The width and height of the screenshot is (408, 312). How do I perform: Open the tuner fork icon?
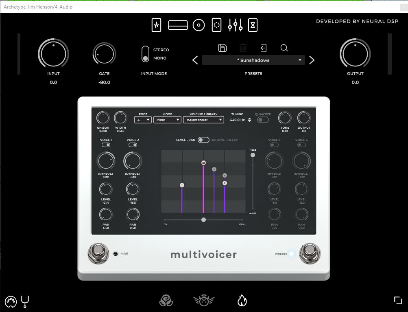click(25, 302)
